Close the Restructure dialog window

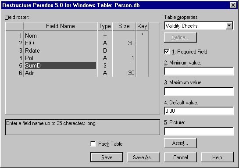point(233,5)
